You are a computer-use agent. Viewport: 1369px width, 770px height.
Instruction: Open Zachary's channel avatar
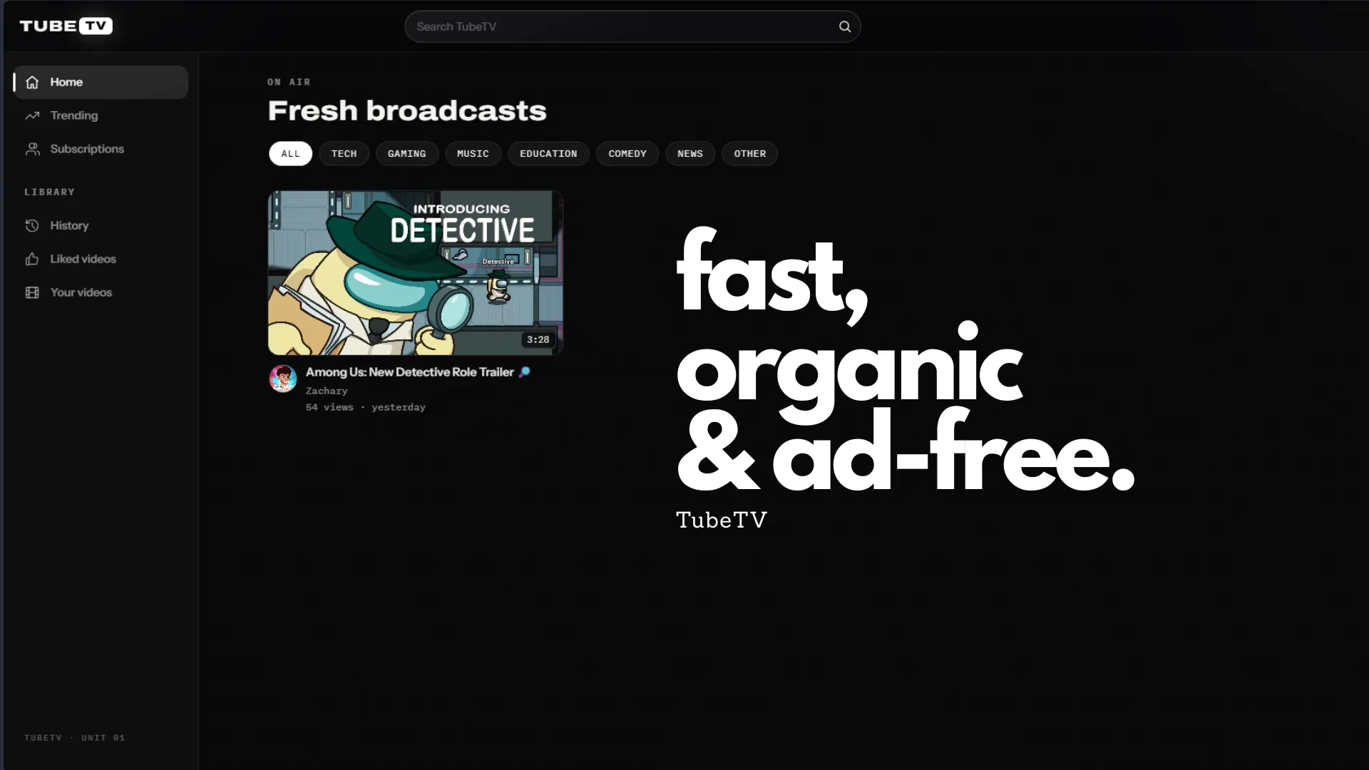click(283, 379)
